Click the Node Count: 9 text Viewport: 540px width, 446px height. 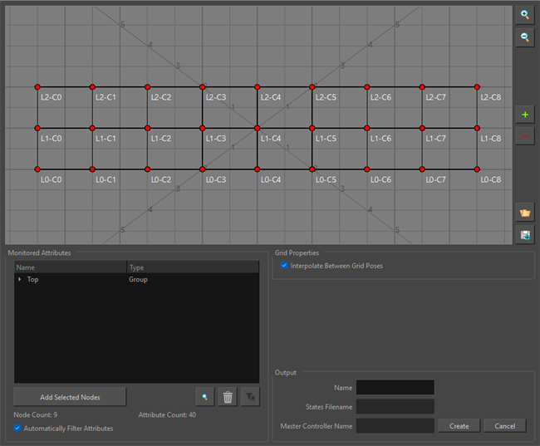pyautogui.click(x=36, y=414)
